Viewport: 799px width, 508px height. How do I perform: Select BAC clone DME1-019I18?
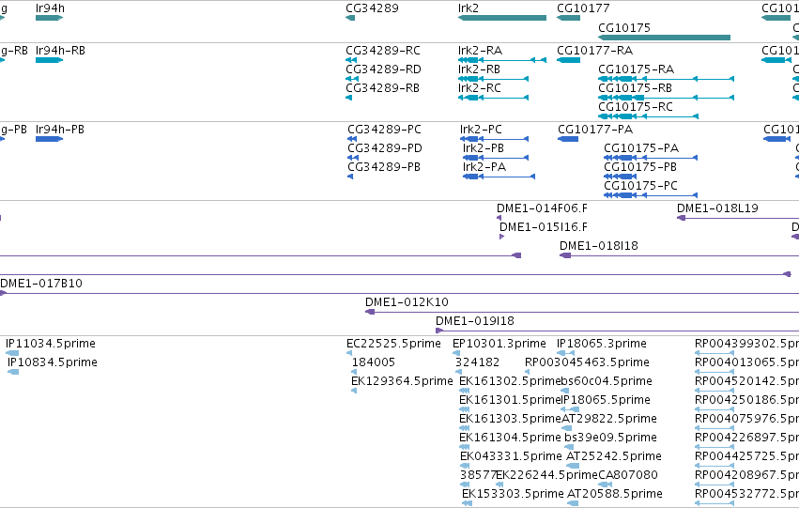click(474, 321)
